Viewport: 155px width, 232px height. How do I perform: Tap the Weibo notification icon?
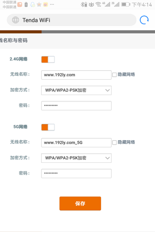point(45,5)
